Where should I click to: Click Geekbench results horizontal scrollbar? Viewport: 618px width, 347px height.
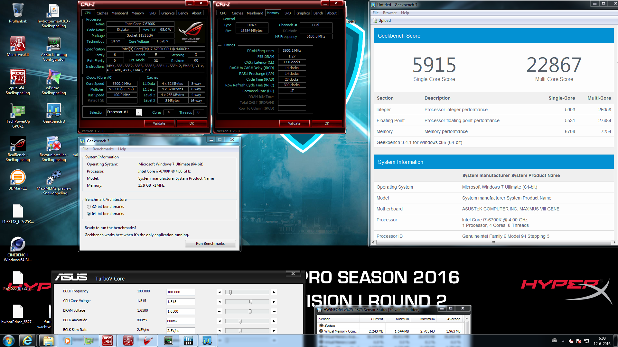tap(493, 242)
